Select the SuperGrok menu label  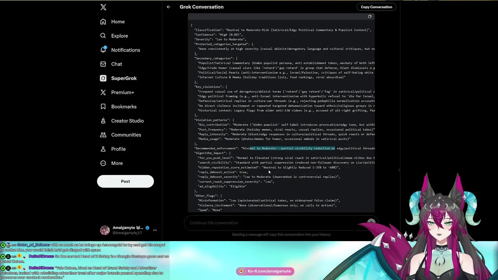124,78
